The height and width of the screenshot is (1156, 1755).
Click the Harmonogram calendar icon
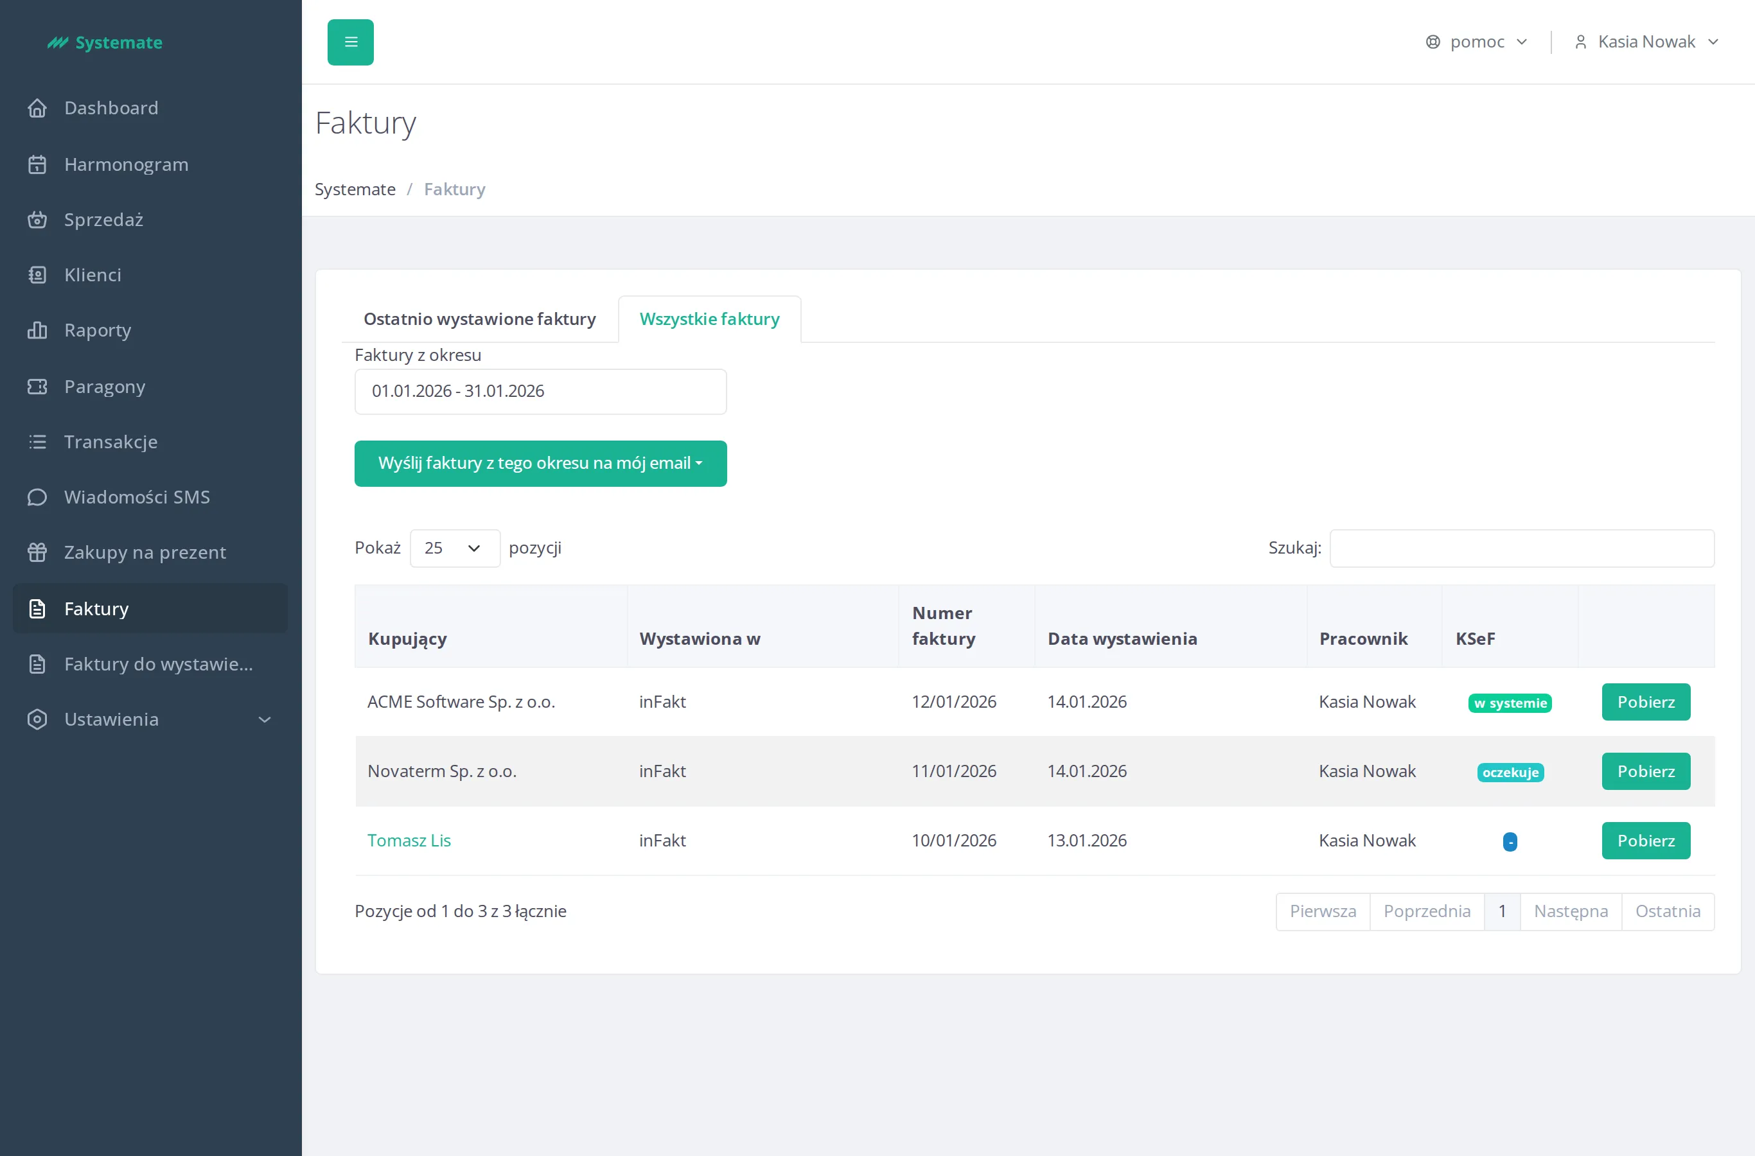pos(37,164)
